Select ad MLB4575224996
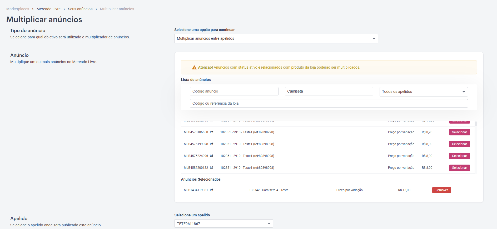 459,156
